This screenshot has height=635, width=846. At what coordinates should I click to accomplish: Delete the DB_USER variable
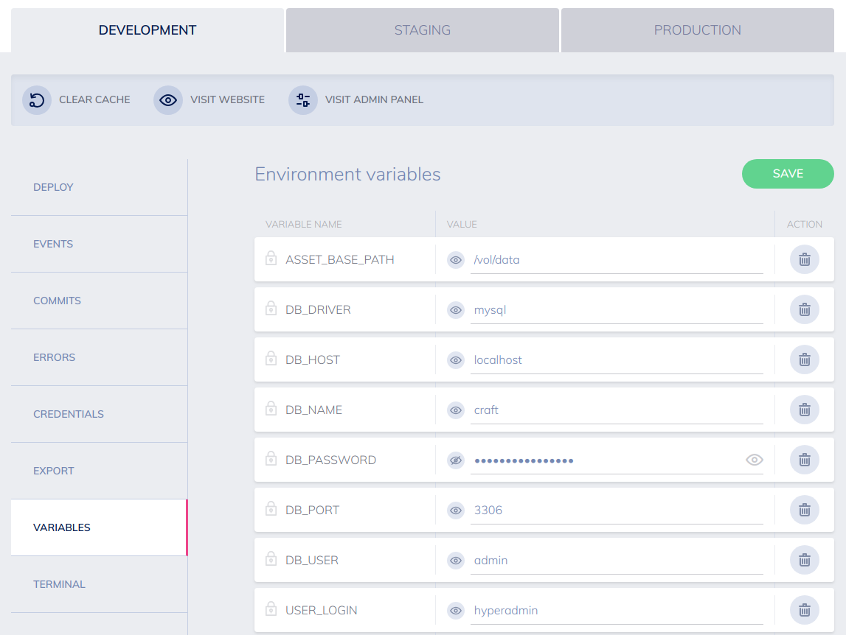(x=805, y=560)
